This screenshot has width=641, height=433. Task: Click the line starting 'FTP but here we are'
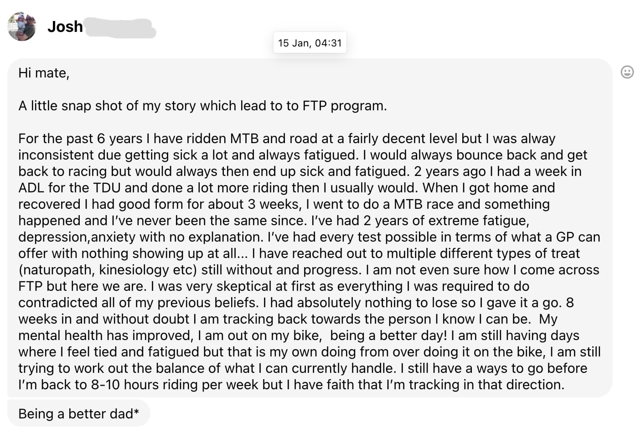pos(274,286)
